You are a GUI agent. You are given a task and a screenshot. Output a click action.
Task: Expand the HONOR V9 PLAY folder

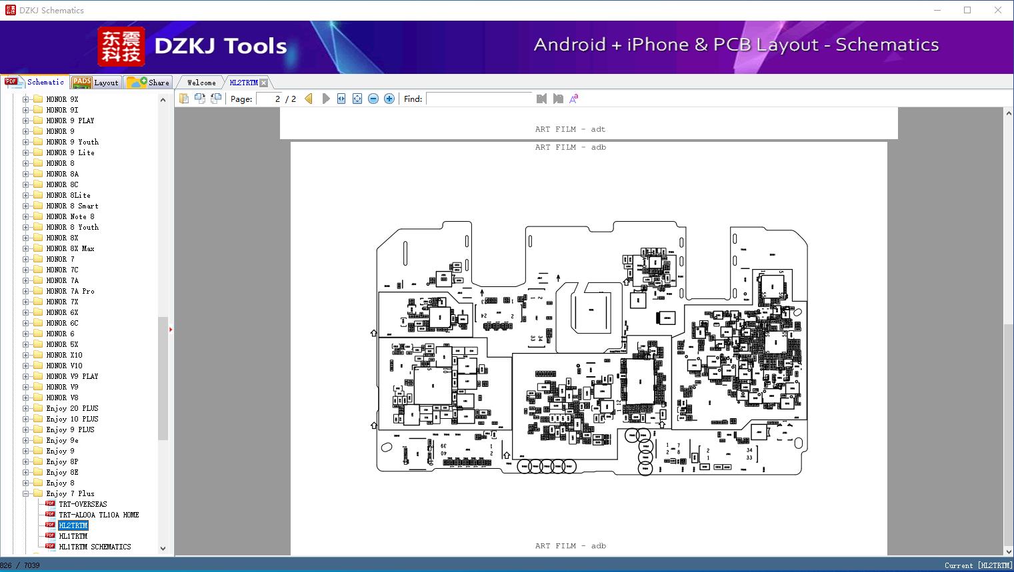click(26, 376)
